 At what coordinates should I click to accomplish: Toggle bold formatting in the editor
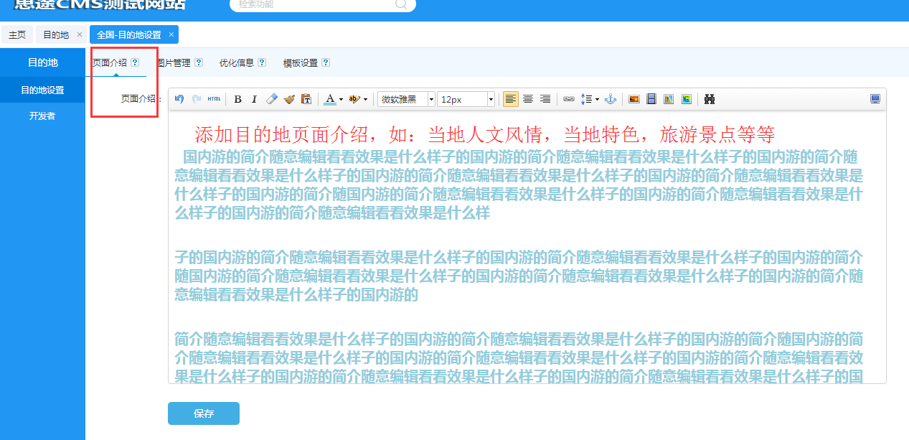pos(237,98)
